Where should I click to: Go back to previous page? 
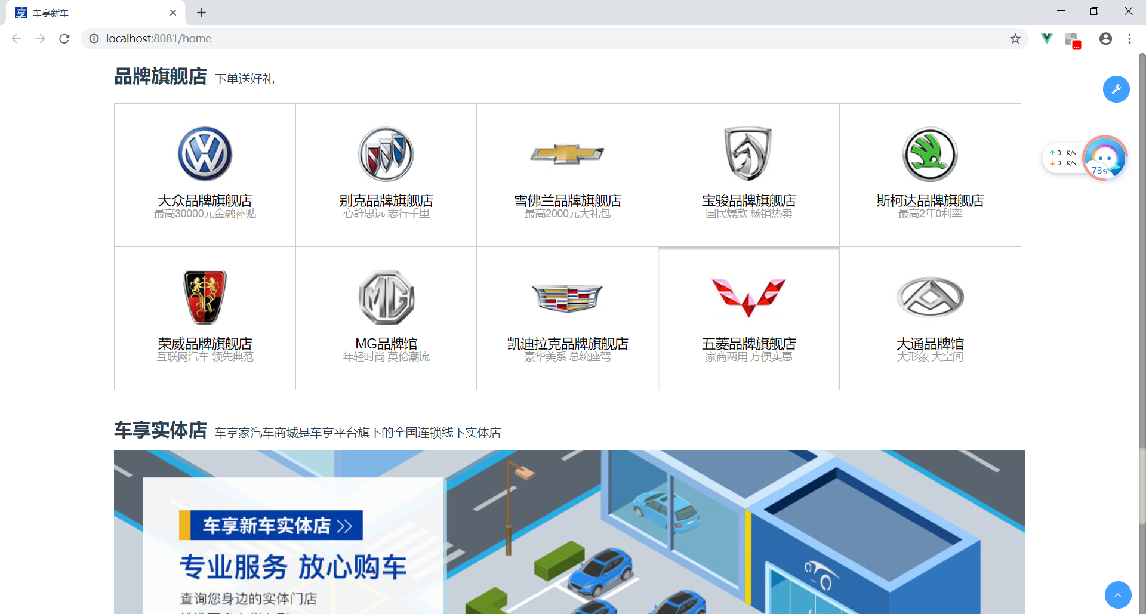coord(17,39)
